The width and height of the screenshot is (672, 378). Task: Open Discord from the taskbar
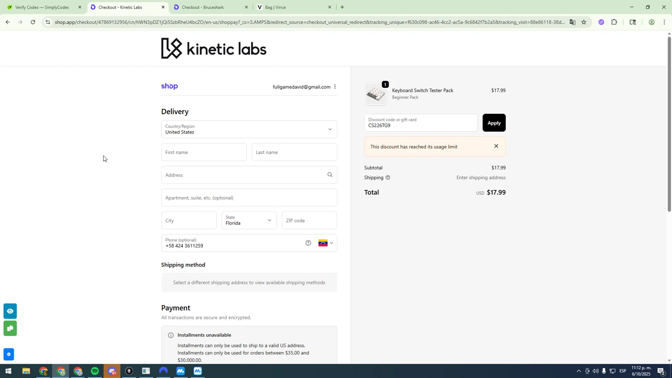pyautogui.click(x=112, y=371)
